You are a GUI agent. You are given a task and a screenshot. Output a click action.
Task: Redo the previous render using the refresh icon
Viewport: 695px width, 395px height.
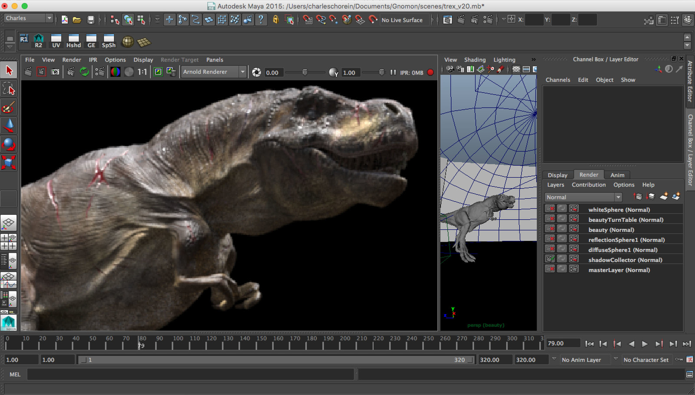point(85,72)
